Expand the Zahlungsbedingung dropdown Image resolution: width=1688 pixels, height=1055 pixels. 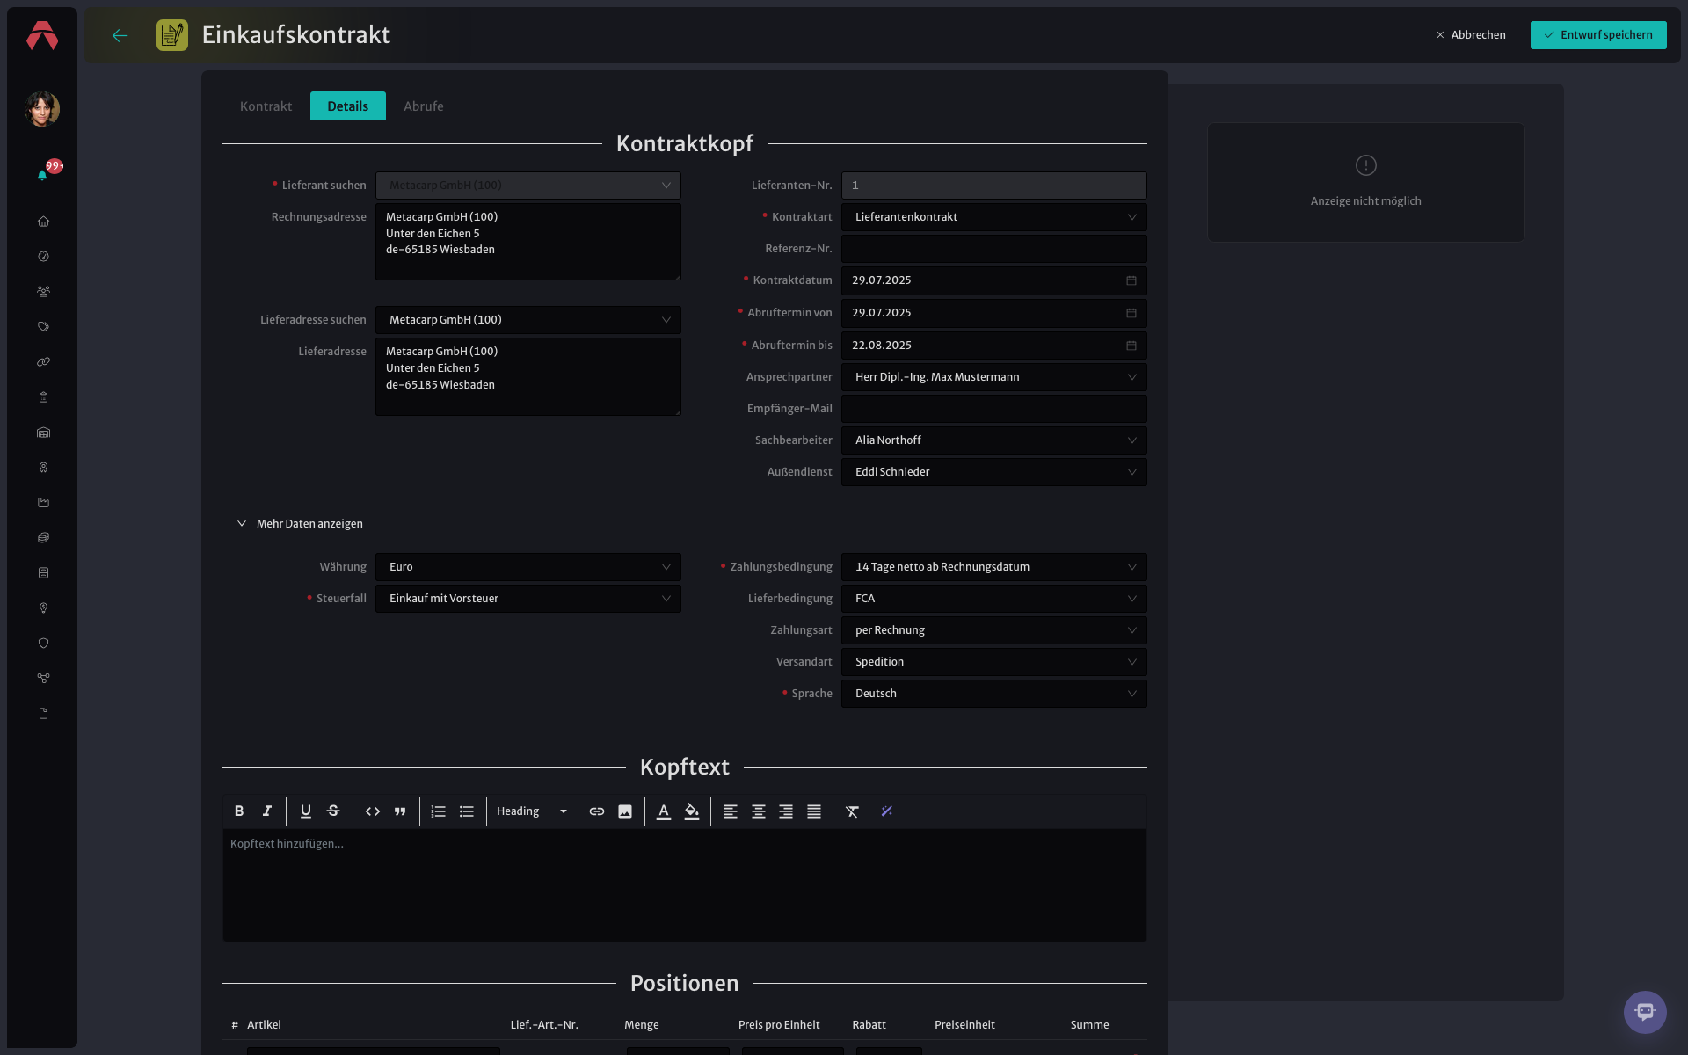[x=993, y=567]
